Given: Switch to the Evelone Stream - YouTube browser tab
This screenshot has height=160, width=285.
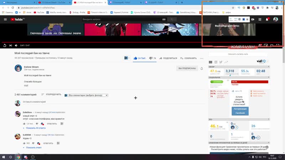Looking at the screenshot, I should pyautogui.click(x=54, y=2).
